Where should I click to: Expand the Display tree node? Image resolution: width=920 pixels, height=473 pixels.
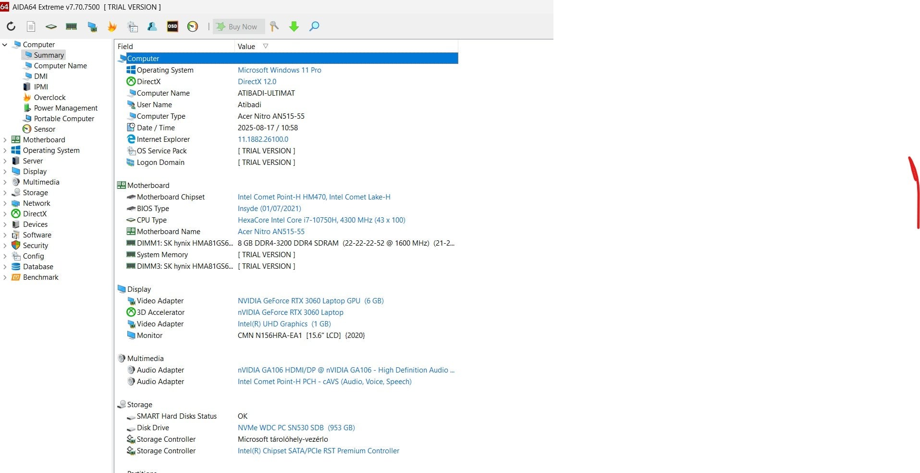tap(5, 172)
